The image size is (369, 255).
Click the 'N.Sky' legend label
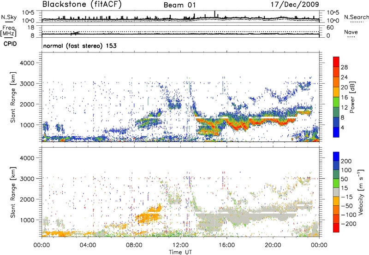(9, 17)
